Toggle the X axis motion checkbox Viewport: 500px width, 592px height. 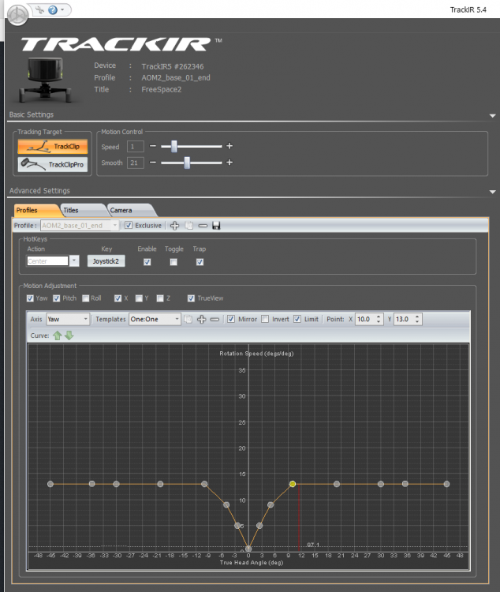(x=118, y=298)
